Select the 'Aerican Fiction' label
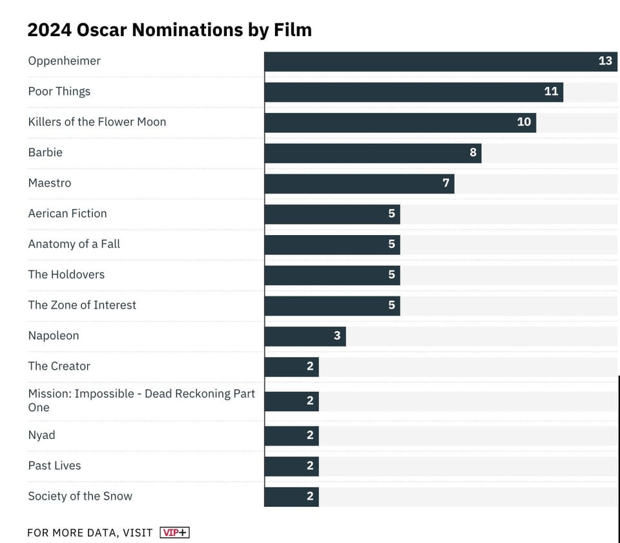This screenshot has width=620, height=543. tap(67, 214)
